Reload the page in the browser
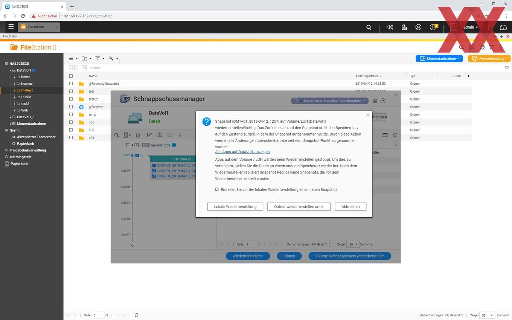This screenshot has height=320, width=512. pos(23,16)
